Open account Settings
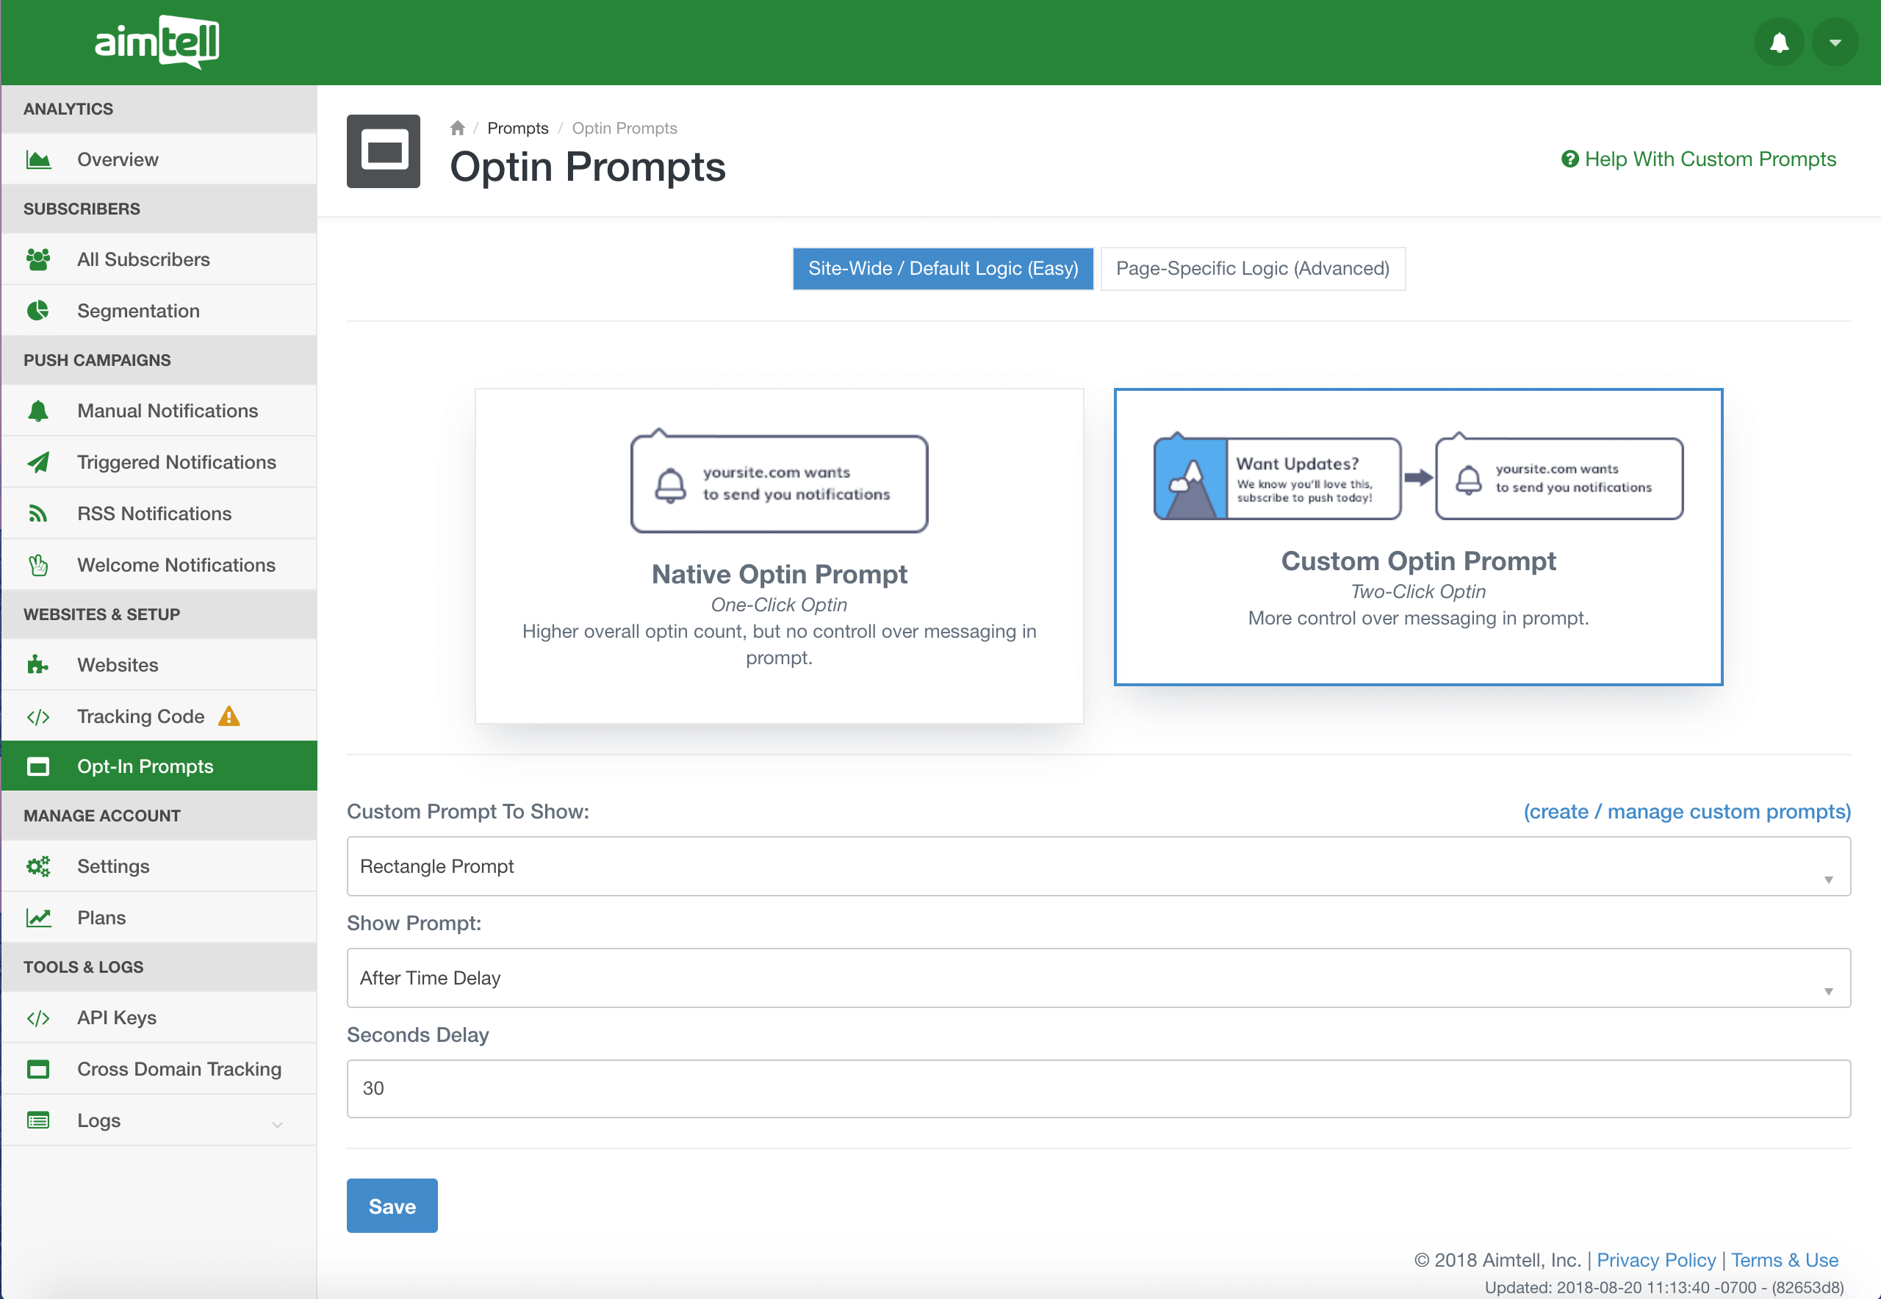 click(159, 866)
